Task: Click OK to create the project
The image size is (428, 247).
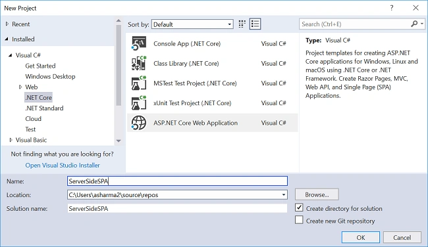Action: 361,237
